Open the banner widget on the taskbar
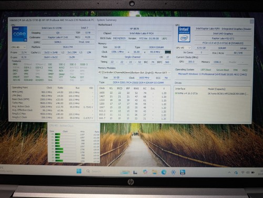This screenshot has width=263, height=198. point(125,172)
